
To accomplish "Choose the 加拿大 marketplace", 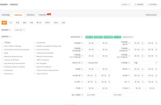I will [56, 23].
